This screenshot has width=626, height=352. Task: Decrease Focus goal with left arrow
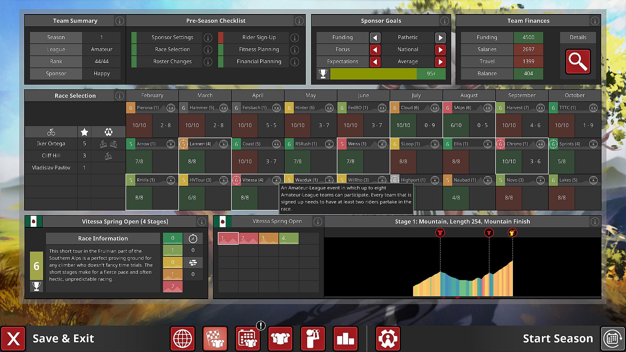tap(375, 50)
